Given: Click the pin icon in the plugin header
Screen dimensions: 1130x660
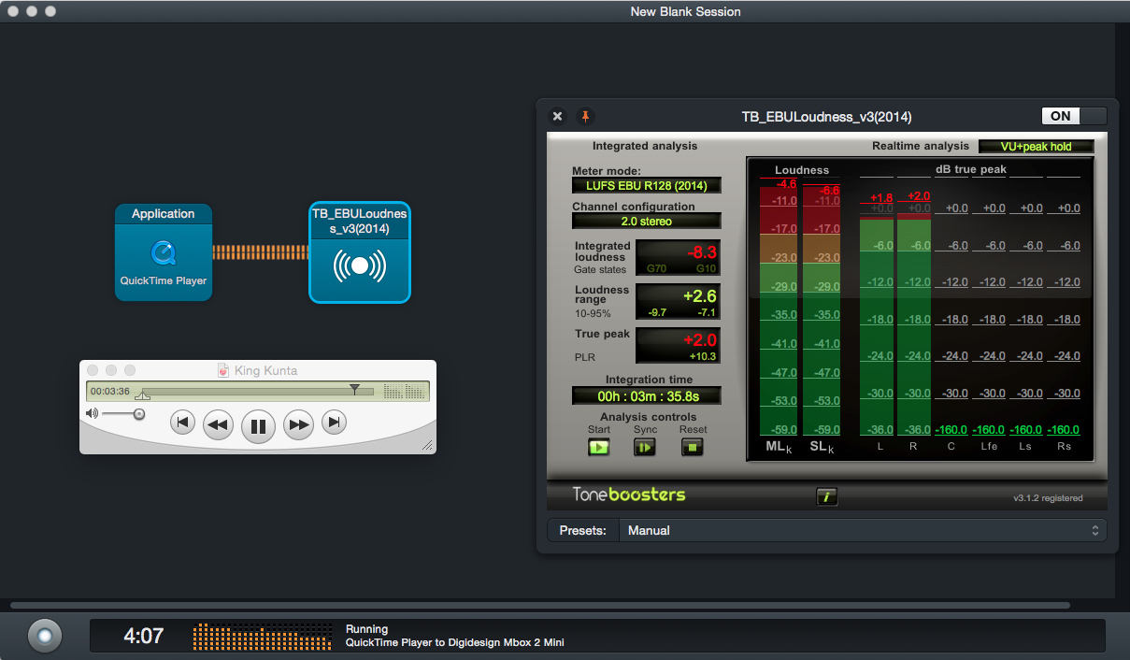Looking at the screenshot, I should (x=586, y=116).
